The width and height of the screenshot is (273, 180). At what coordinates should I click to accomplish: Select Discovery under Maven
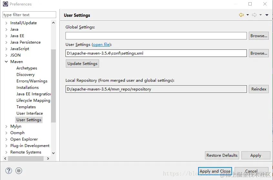[x=25, y=75]
